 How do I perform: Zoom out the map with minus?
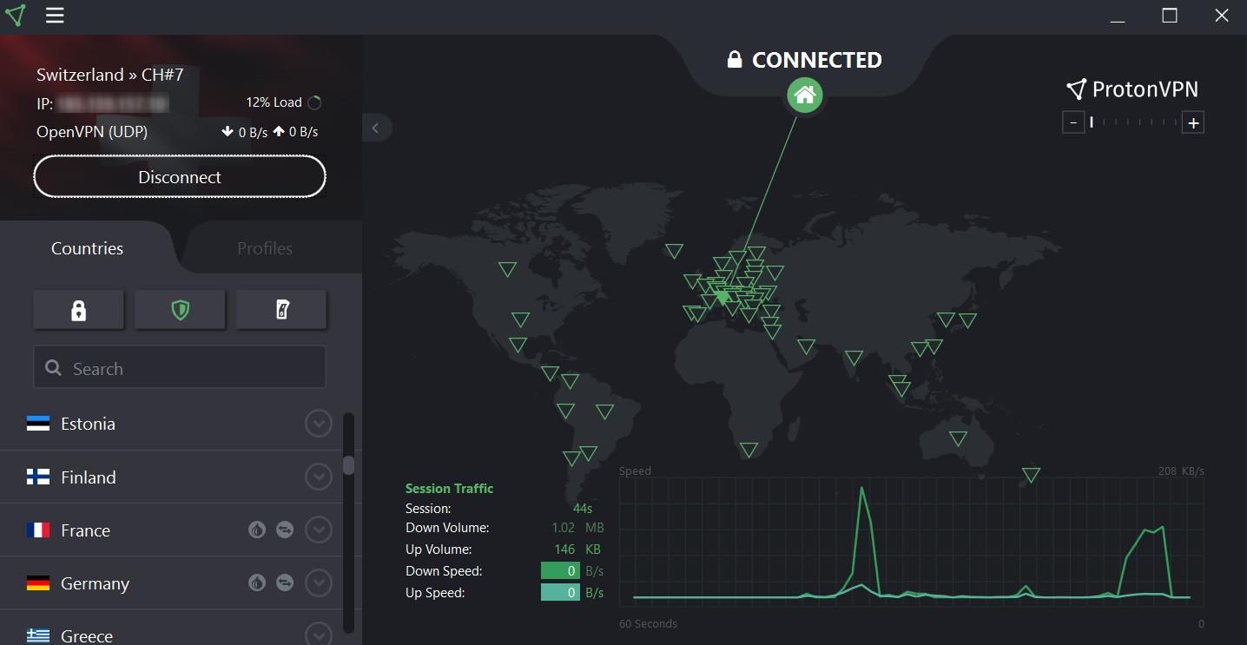click(1073, 122)
